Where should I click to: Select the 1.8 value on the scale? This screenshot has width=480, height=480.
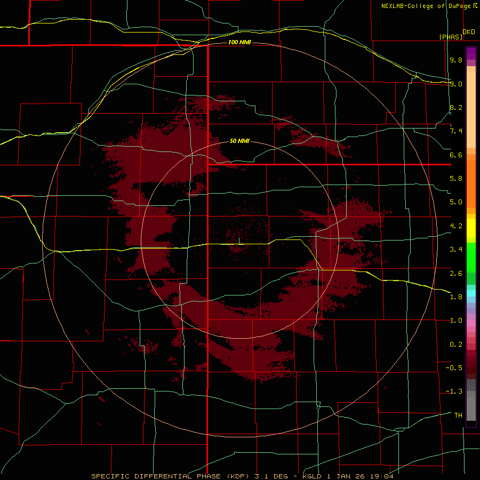point(456,297)
